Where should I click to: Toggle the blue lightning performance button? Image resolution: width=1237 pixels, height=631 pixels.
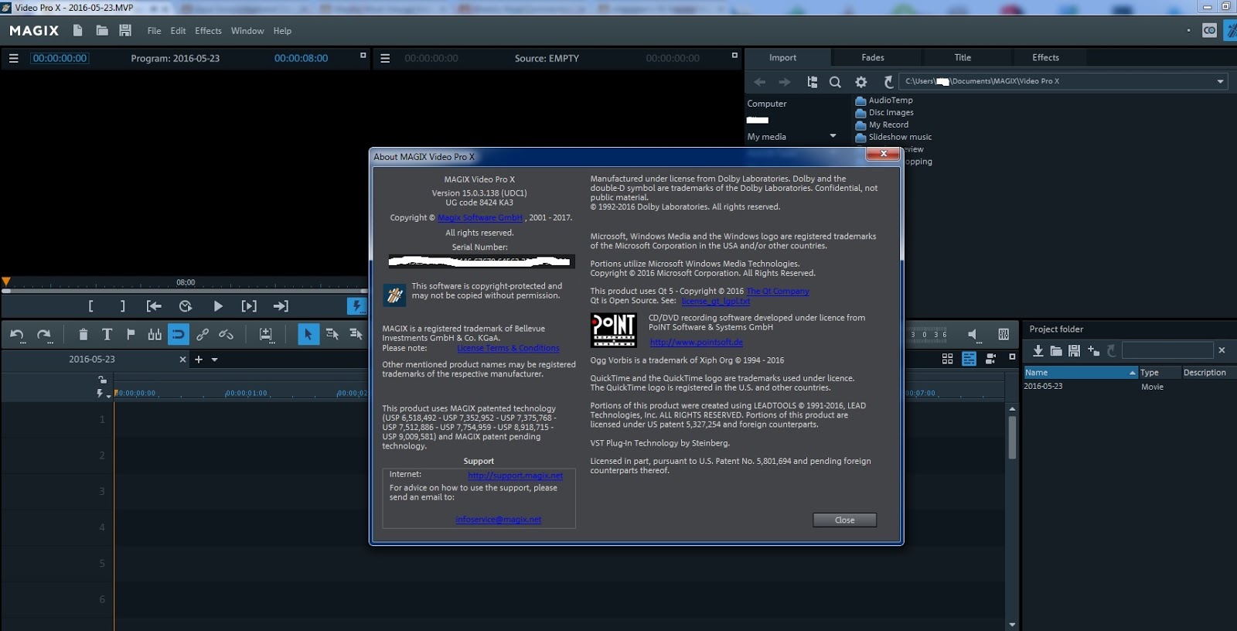[x=356, y=306]
